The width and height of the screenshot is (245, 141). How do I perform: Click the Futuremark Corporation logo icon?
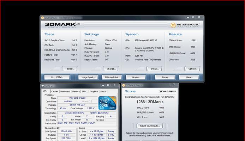pos(173,25)
